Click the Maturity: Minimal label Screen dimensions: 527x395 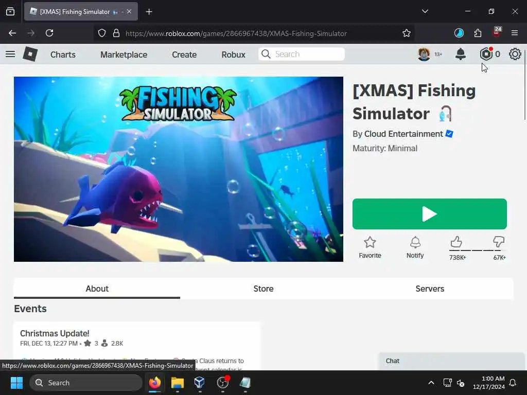[385, 148]
